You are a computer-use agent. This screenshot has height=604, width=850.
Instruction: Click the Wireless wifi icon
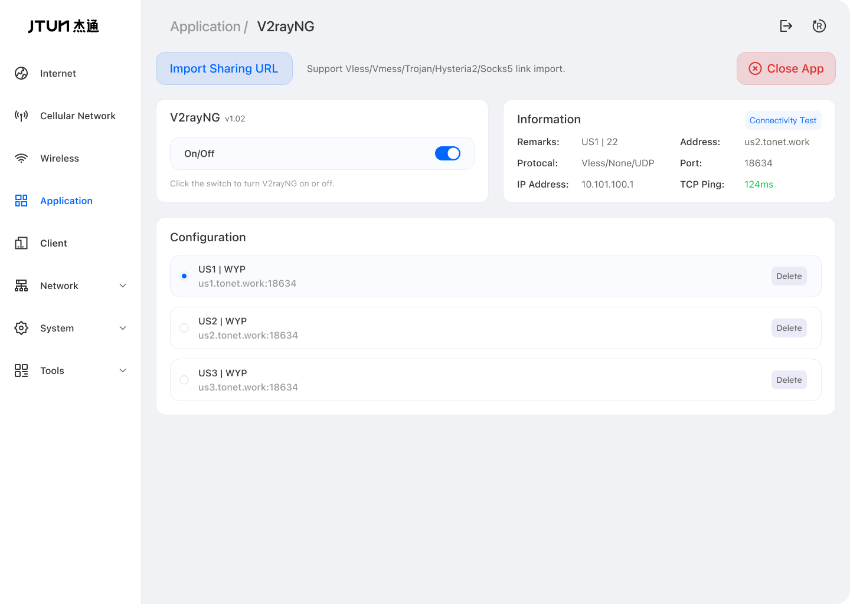(21, 158)
